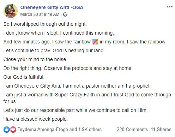This screenshot has width=175, height=137.
Task: Click the 'Have a blessed week people.' line
Action: (36, 119)
